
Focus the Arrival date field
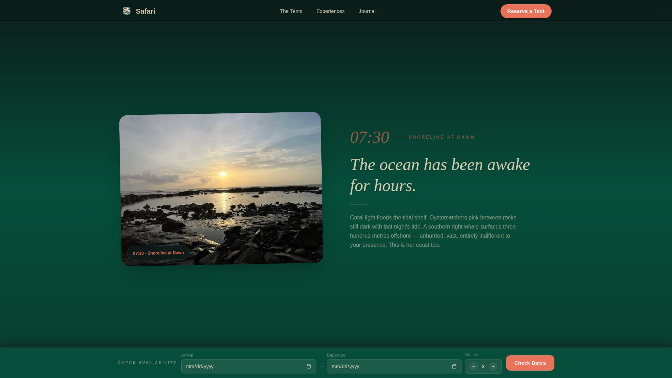coord(248,366)
